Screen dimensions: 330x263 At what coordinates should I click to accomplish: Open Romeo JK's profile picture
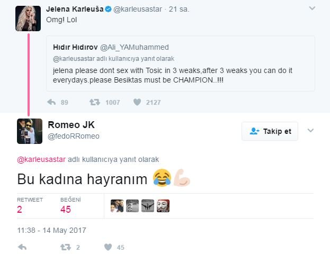pyautogui.click(x=30, y=131)
